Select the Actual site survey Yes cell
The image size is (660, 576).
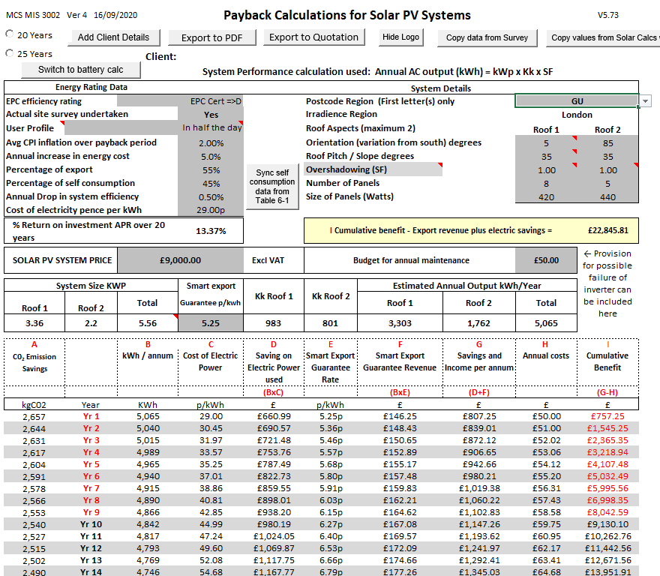(x=211, y=115)
